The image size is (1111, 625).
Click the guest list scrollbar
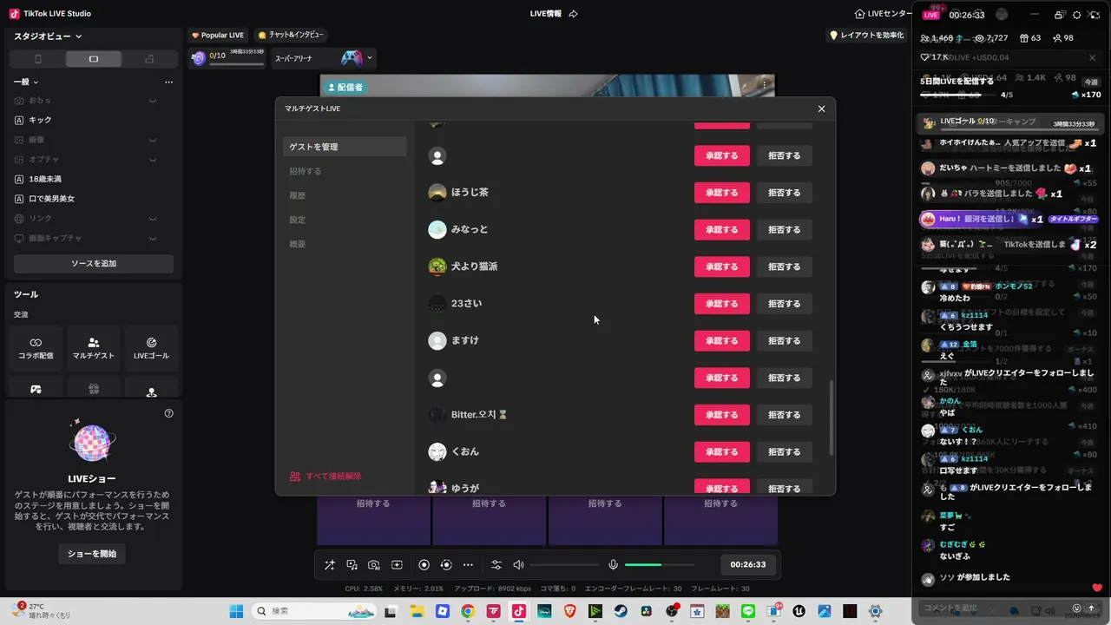(x=832, y=418)
